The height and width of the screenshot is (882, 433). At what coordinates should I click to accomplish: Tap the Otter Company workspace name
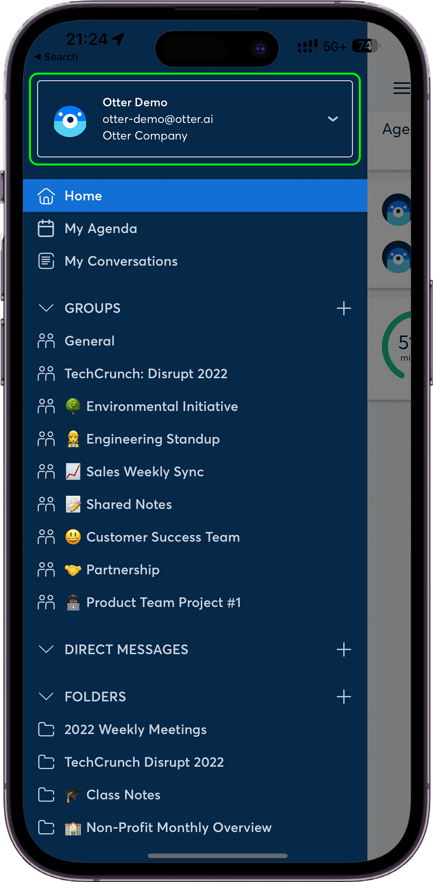145,136
